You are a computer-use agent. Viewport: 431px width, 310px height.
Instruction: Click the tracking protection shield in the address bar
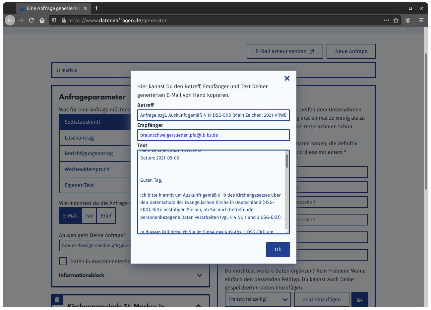[53, 20]
